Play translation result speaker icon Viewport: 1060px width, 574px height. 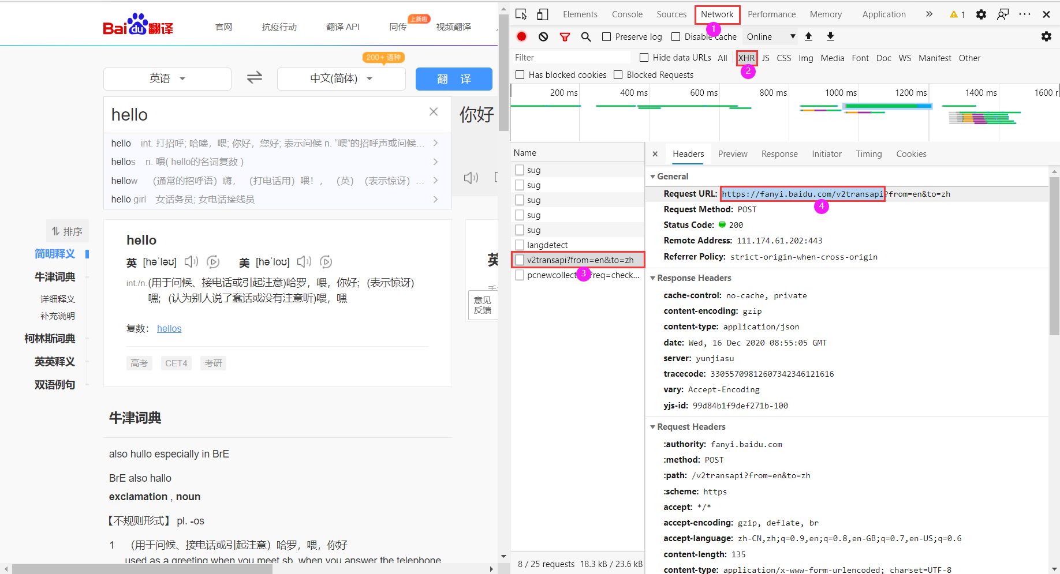pyautogui.click(x=471, y=178)
